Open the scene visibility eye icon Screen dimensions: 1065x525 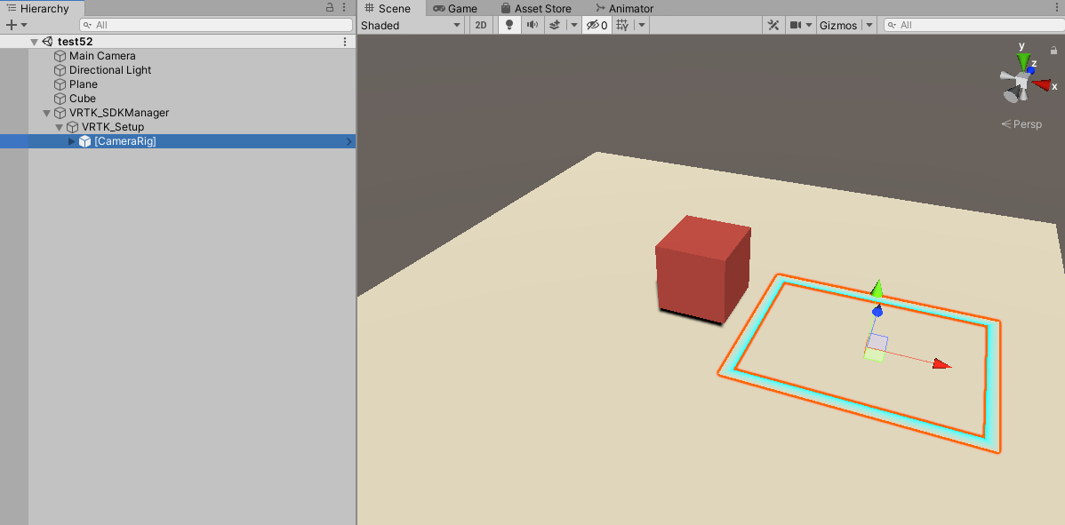click(x=594, y=24)
